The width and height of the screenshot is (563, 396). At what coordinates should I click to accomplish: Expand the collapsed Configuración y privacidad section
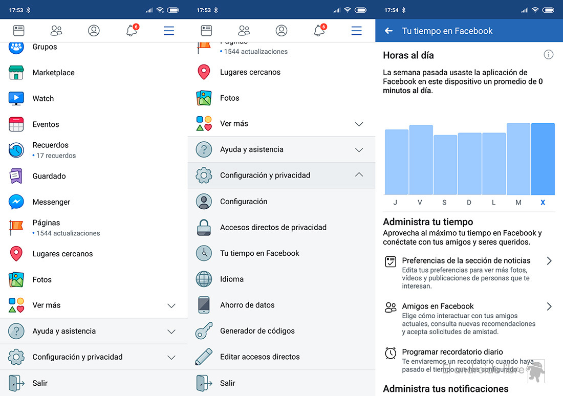pyautogui.click(x=171, y=357)
